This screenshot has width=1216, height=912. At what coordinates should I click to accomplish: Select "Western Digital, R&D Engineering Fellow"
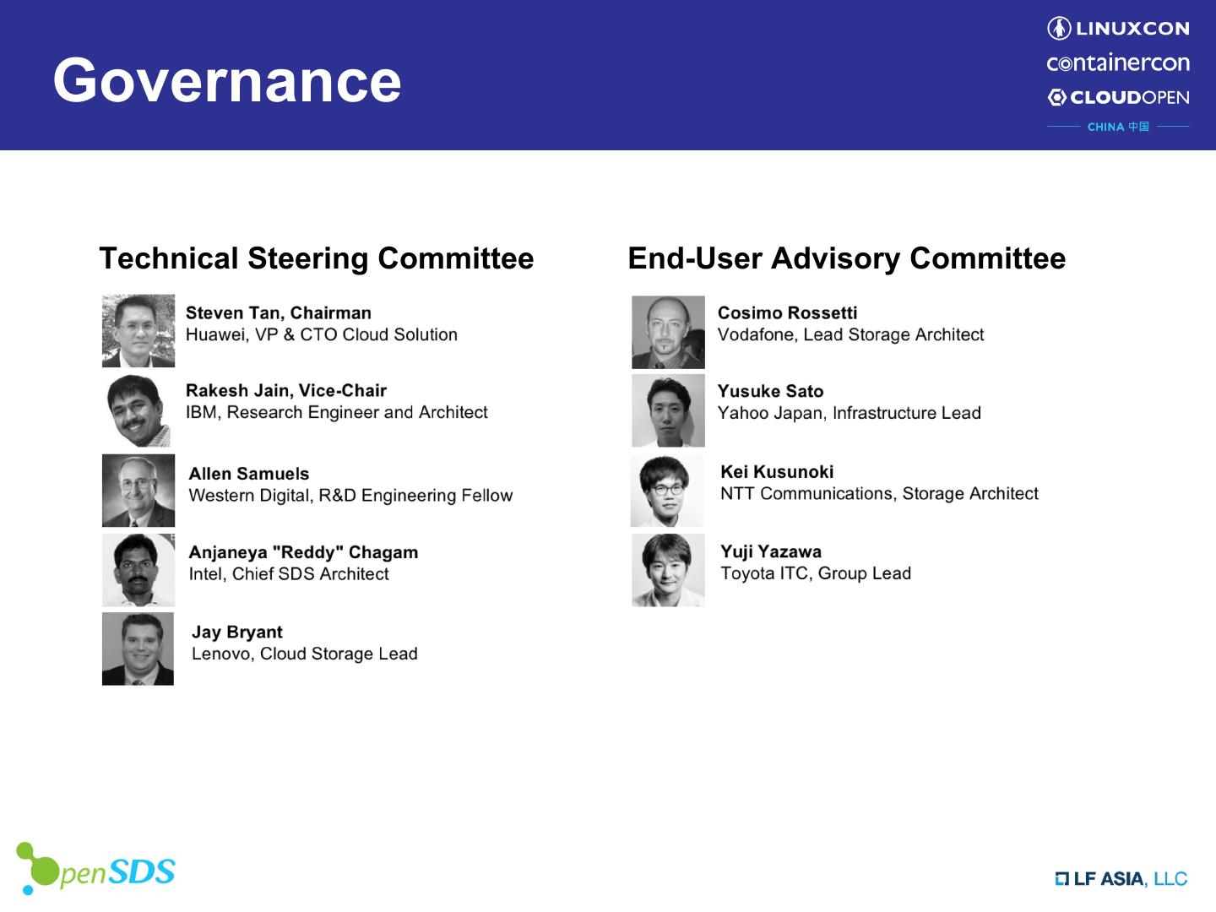click(x=351, y=496)
